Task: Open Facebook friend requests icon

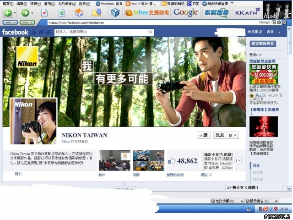Action: pyautogui.click(x=34, y=33)
